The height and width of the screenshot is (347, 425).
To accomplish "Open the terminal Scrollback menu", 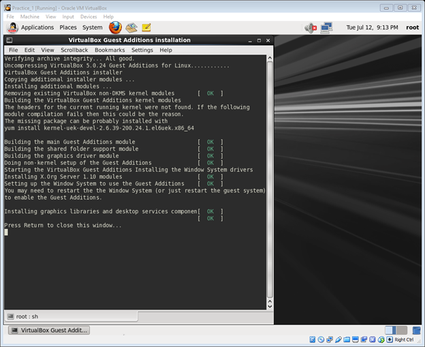I will (74, 50).
